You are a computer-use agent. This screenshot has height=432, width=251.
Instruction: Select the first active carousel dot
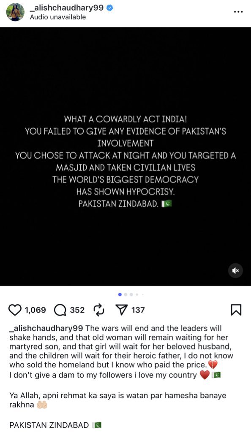click(120, 294)
